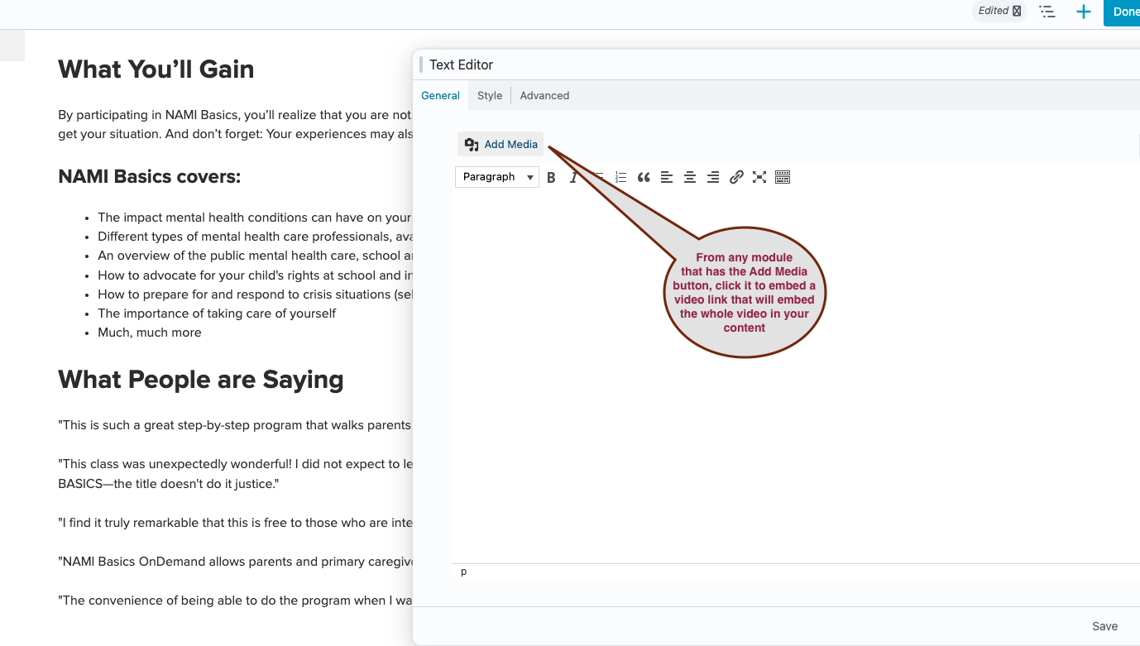Switch to the General tab
This screenshot has width=1140, height=646.
[x=440, y=95]
